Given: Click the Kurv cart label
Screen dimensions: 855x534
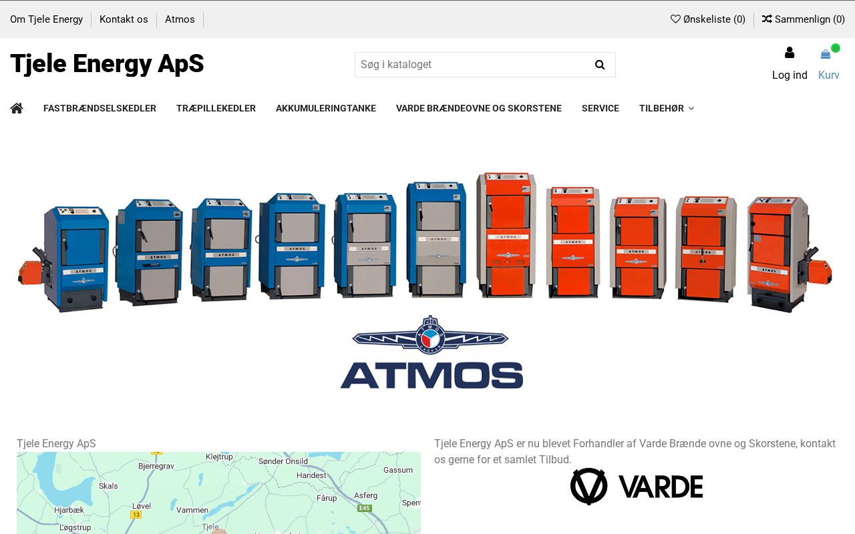Looking at the screenshot, I should (829, 75).
